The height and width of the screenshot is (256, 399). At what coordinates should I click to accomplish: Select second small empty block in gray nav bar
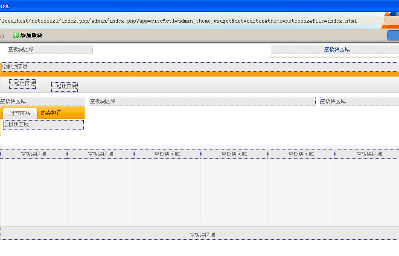coord(64,87)
